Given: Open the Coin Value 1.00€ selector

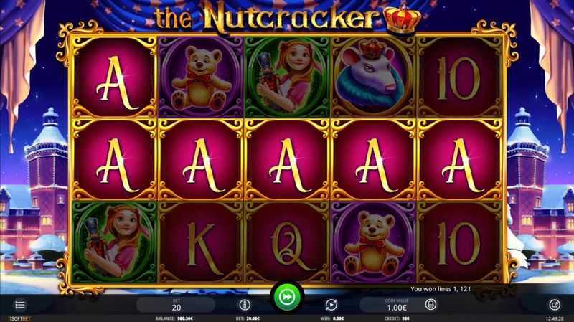Looking at the screenshot, I should click(x=397, y=305).
